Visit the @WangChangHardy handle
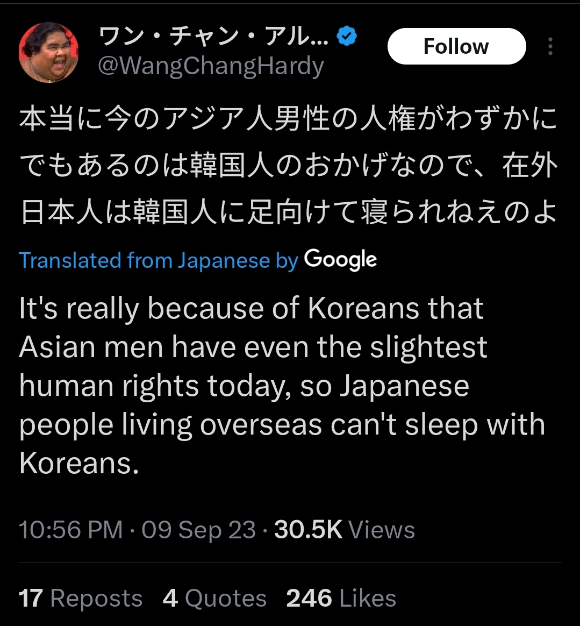Screen dimensions: 580x626 pyautogui.click(x=211, y=66)
